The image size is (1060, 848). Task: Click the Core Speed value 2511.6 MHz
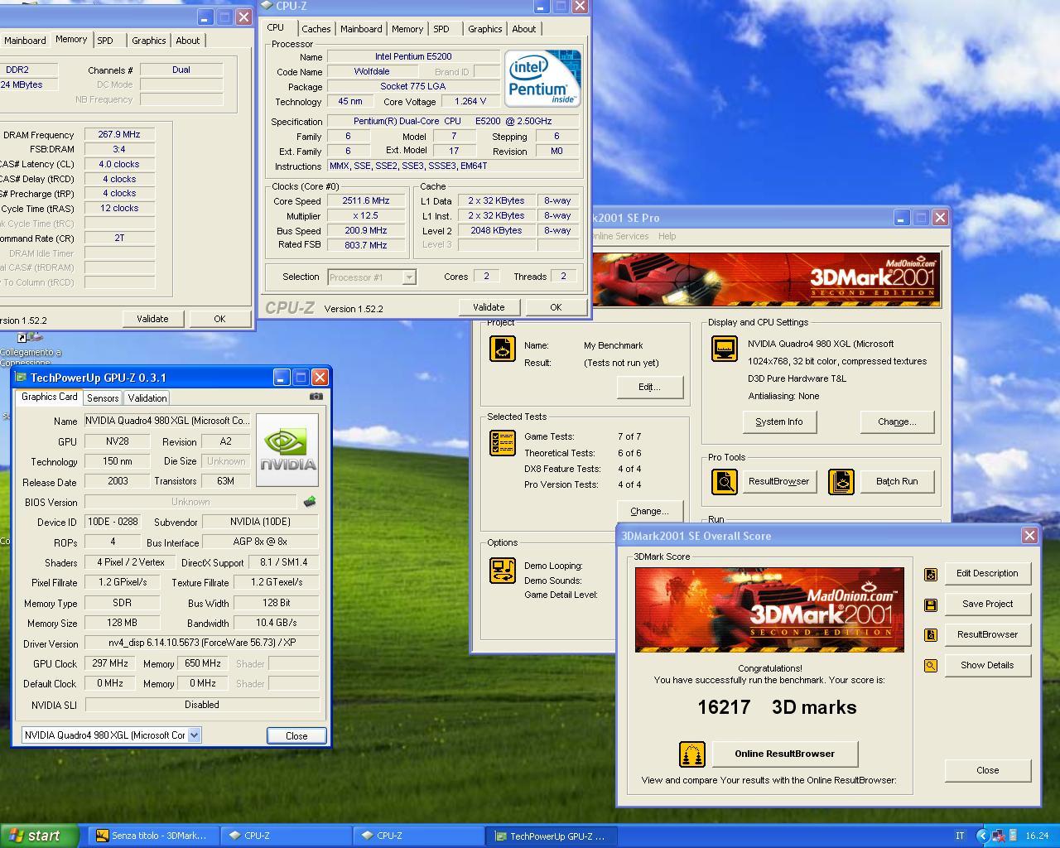coord(366,200)
